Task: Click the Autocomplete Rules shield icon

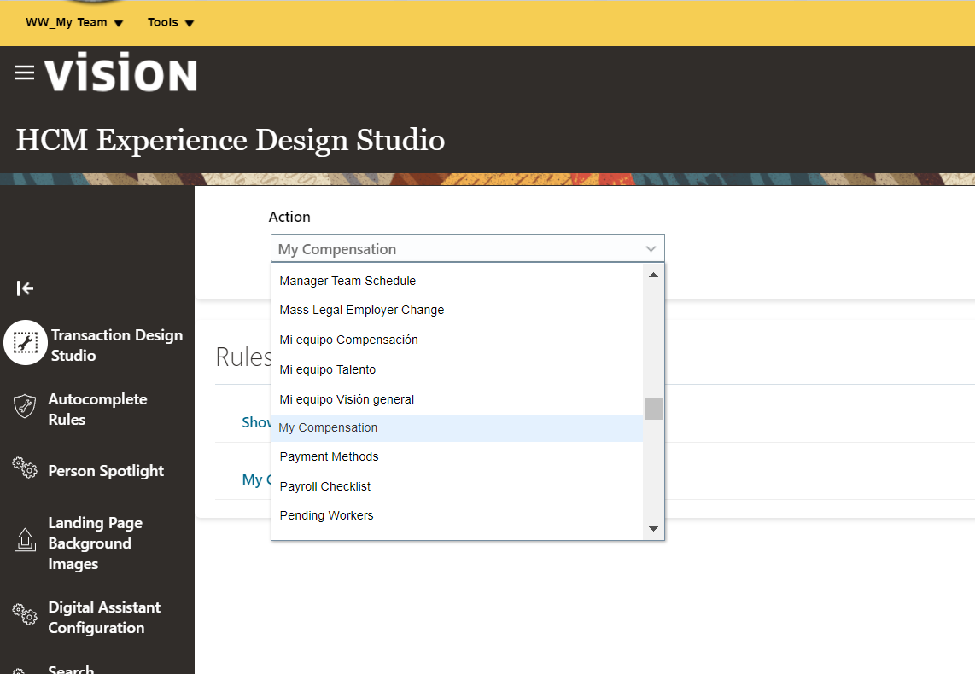Action: coord(24,407)
